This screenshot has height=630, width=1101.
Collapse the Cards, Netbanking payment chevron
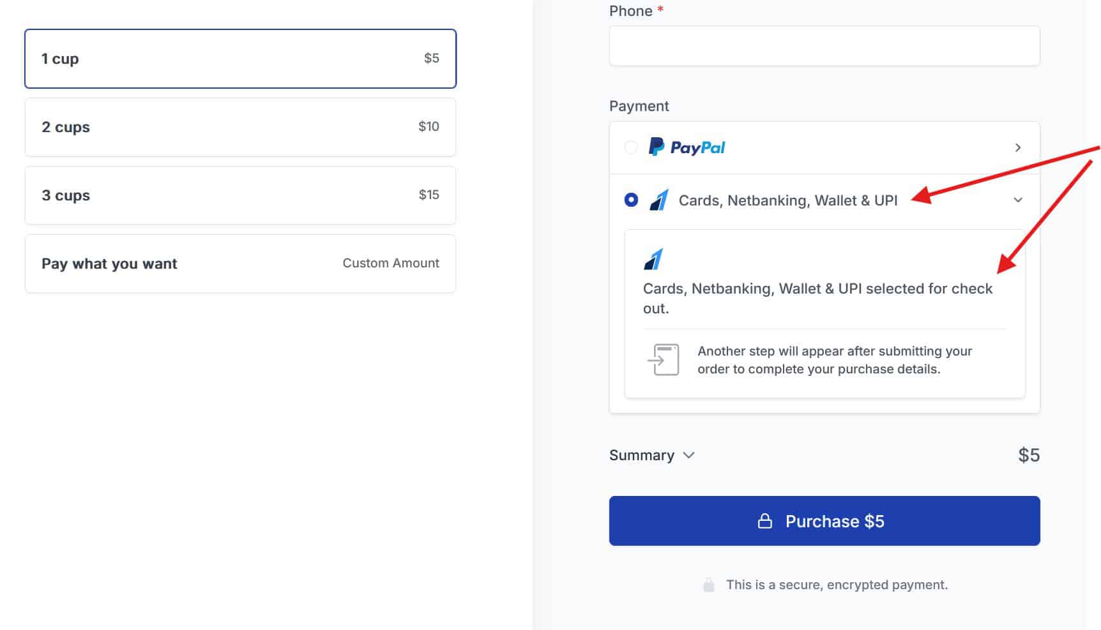[1018, 200]
